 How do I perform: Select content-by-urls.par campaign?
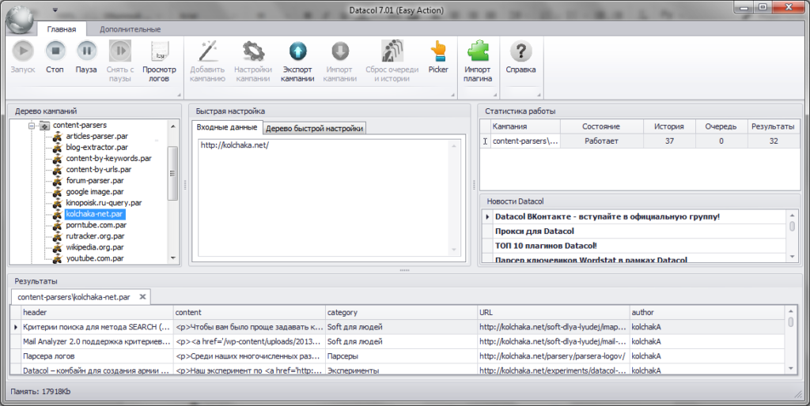tap(99, 169)
